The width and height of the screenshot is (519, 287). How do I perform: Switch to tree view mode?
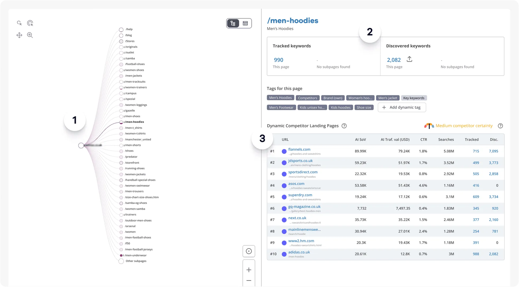tap(233, 23)
